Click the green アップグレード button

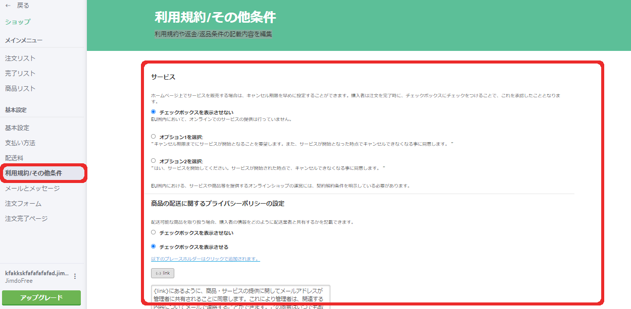coord(41,297)
